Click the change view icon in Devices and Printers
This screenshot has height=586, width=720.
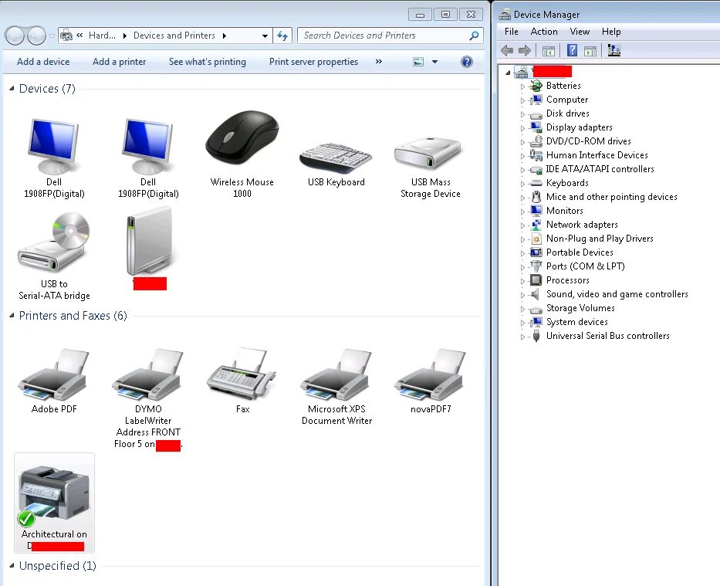(418, 62)
